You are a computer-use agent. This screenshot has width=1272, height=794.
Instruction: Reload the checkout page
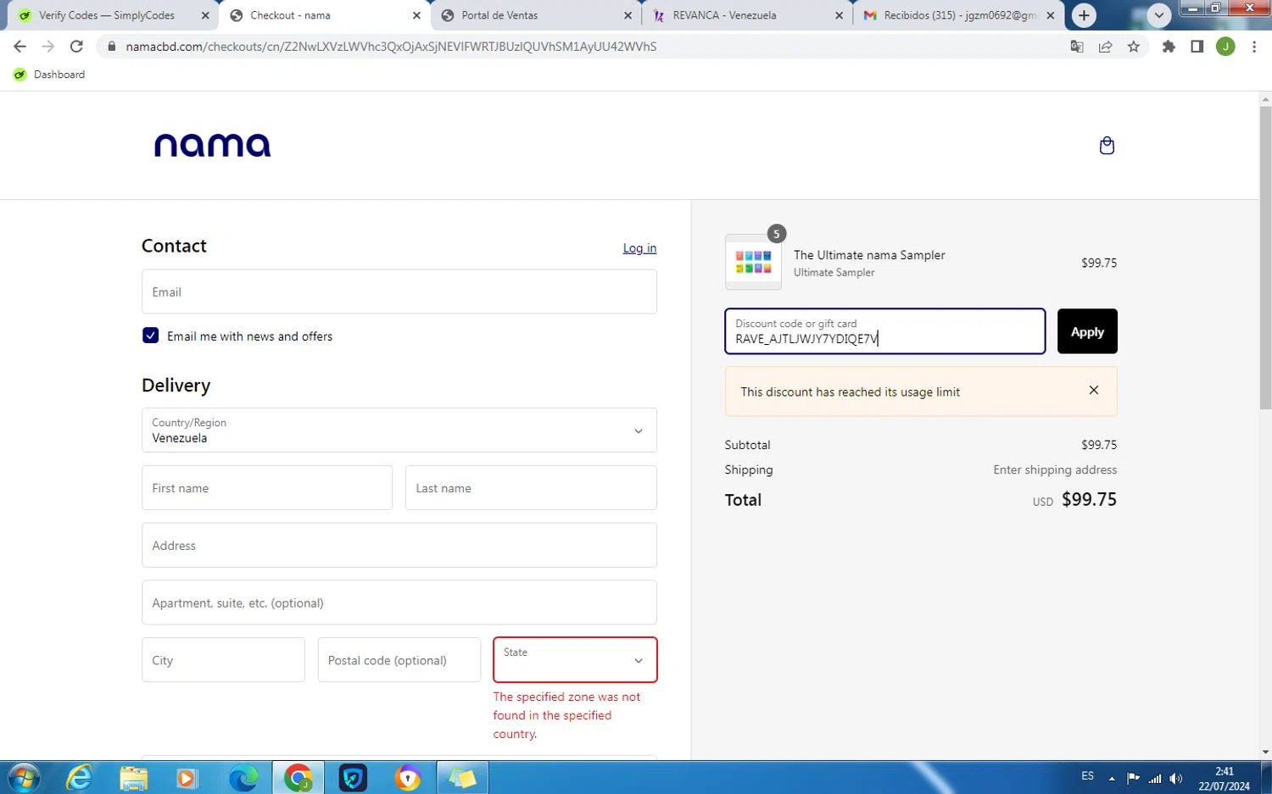pos(76,47)
